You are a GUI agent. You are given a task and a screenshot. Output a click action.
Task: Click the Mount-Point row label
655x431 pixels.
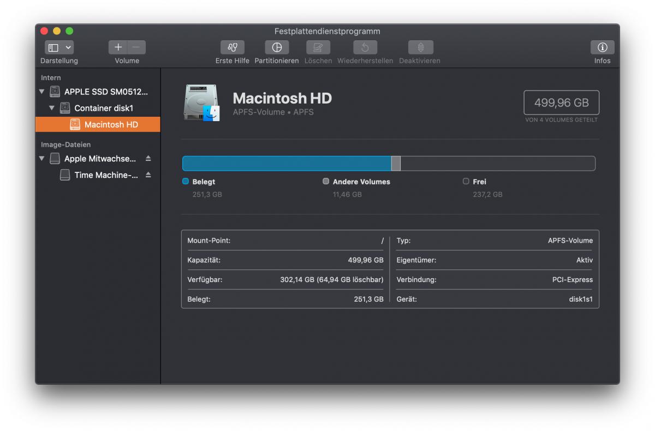(x=209, y=241)
